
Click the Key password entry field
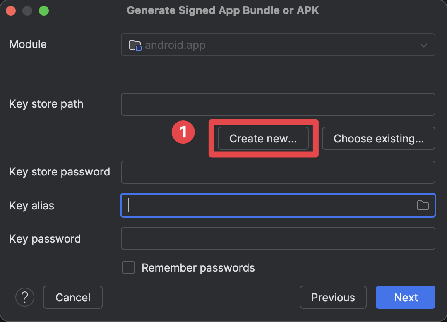pyautogui.click(x=277, y=238)
